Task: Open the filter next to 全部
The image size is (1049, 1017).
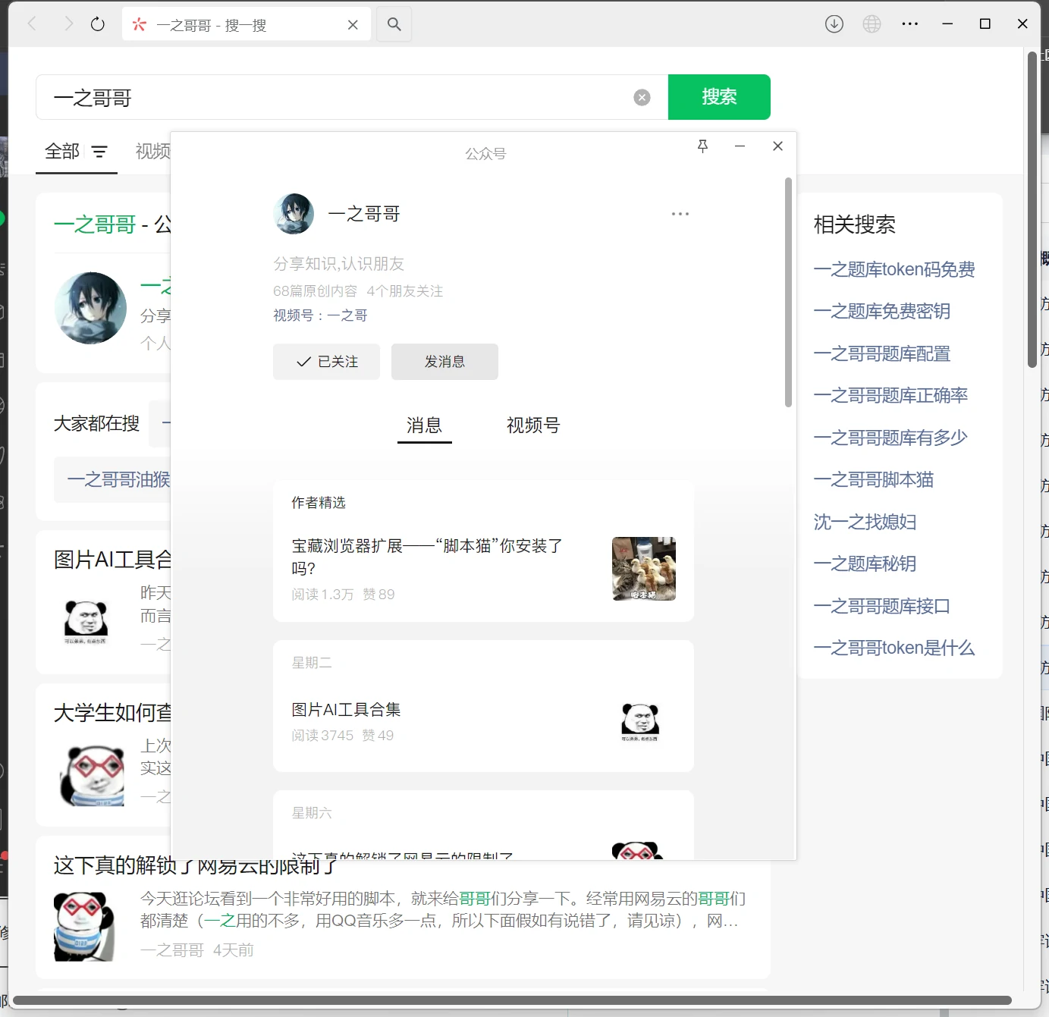Action: 99,152
